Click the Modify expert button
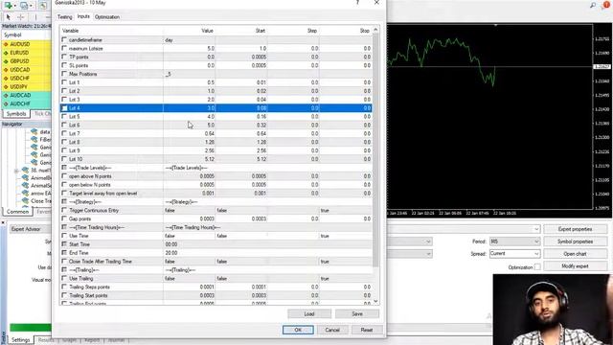Screen dimensions: 613x345 (575, 266)
